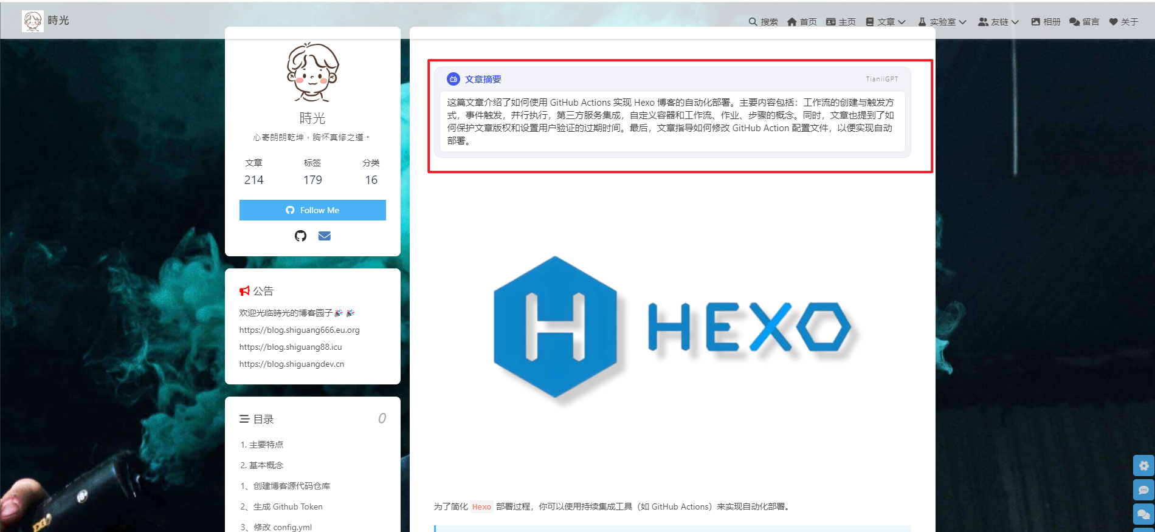The height and width of the screenshot is (532, 1155).
Task: Click the floating double comments bubble button
Action: (1143, 514)
